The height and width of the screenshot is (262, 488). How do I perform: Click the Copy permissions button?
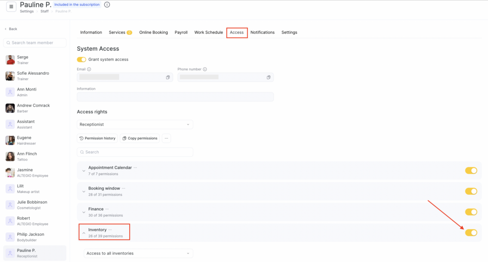[x=140, y=138]
